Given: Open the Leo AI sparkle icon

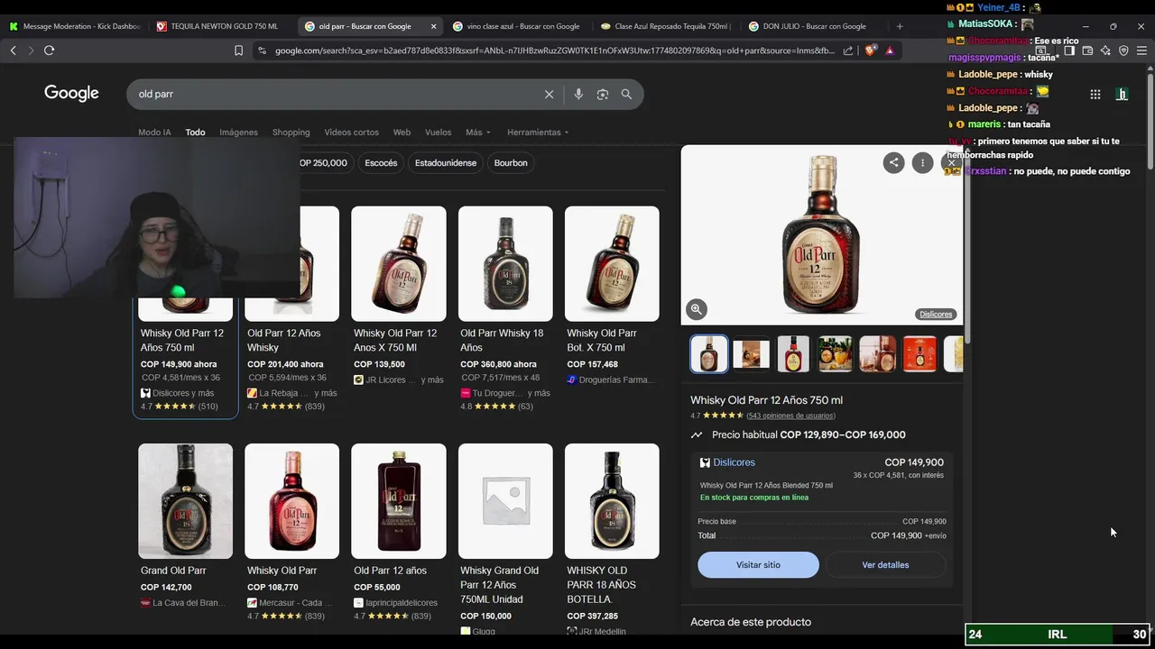Looking at the screenshot, I should coord(1105,50).
